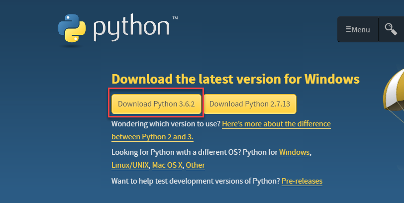Viewport: 404px width, 203px height.
Task: Click Download Python 2.7.13 button
Action: pyautogui.click(x=250, y=104)
